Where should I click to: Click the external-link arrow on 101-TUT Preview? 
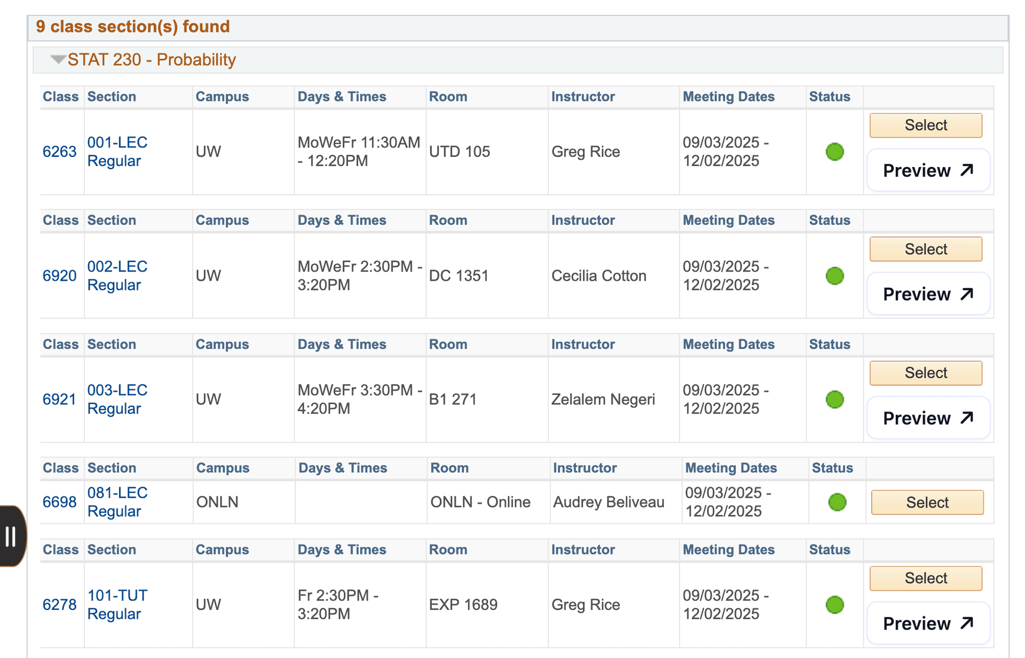pos(965,622)
